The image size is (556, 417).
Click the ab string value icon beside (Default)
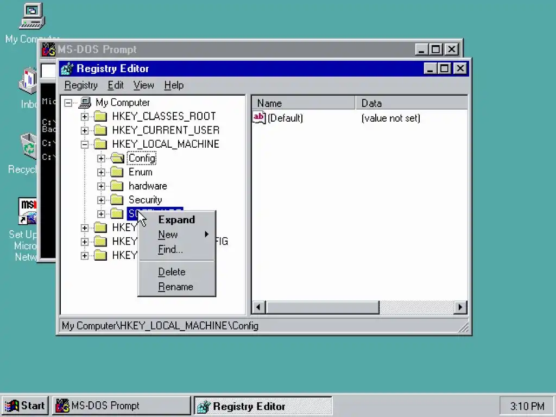(259, 117)
